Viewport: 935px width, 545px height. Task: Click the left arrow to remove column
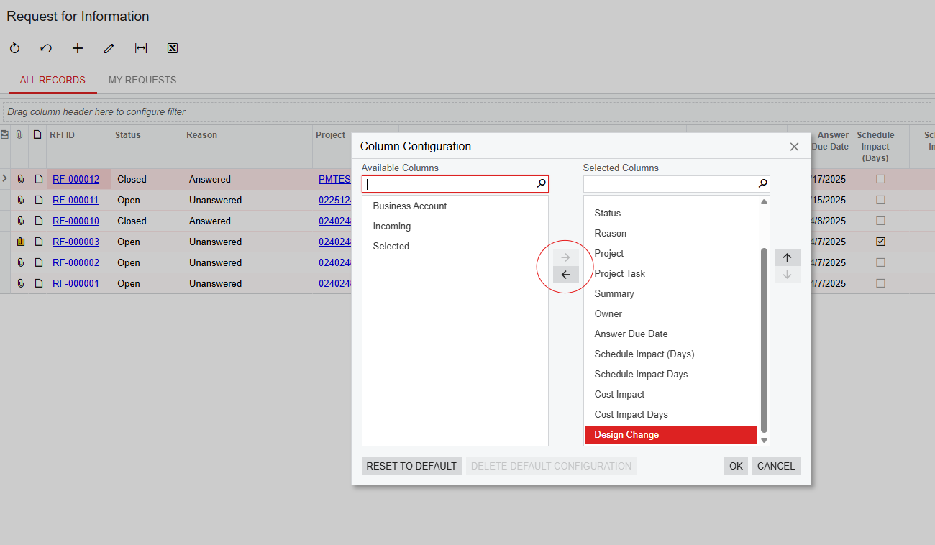[565, 275]
